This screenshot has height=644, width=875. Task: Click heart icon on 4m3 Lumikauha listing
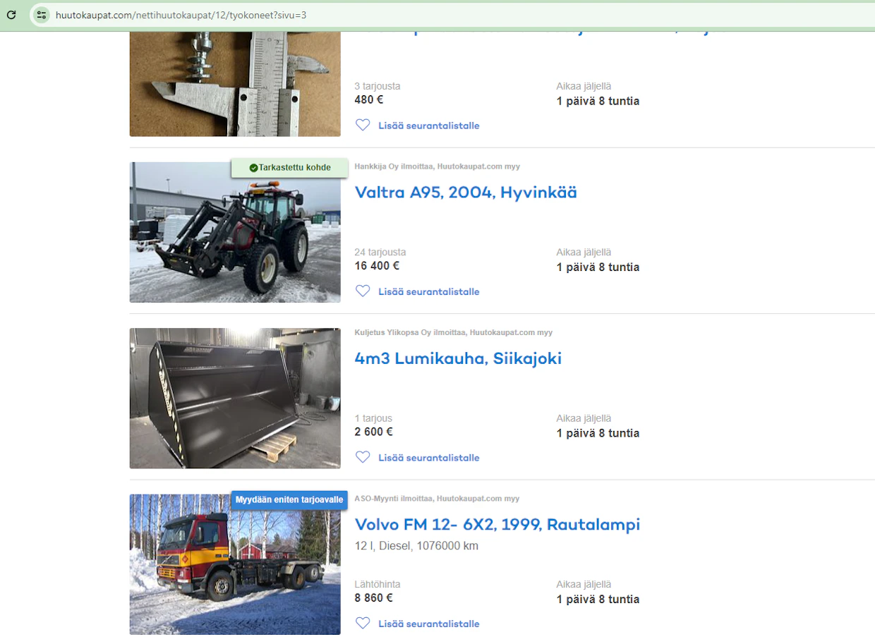tap(363, 458)
